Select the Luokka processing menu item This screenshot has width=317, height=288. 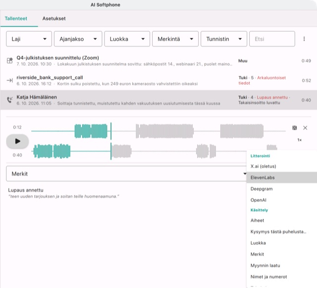(x=282, y=243)
